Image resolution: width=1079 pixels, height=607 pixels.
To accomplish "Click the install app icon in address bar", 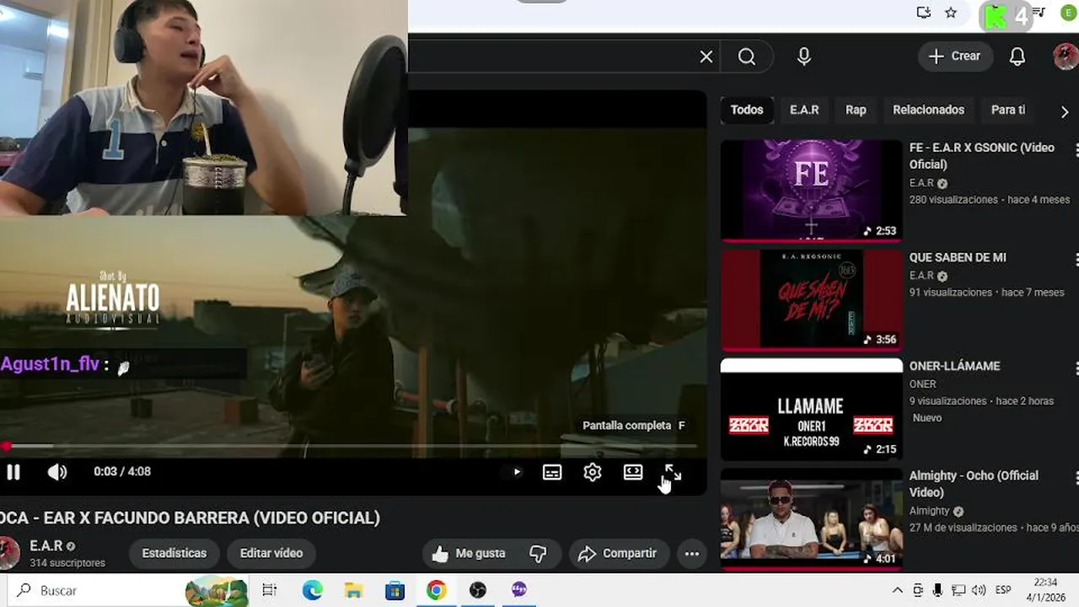I will point(924,13).
